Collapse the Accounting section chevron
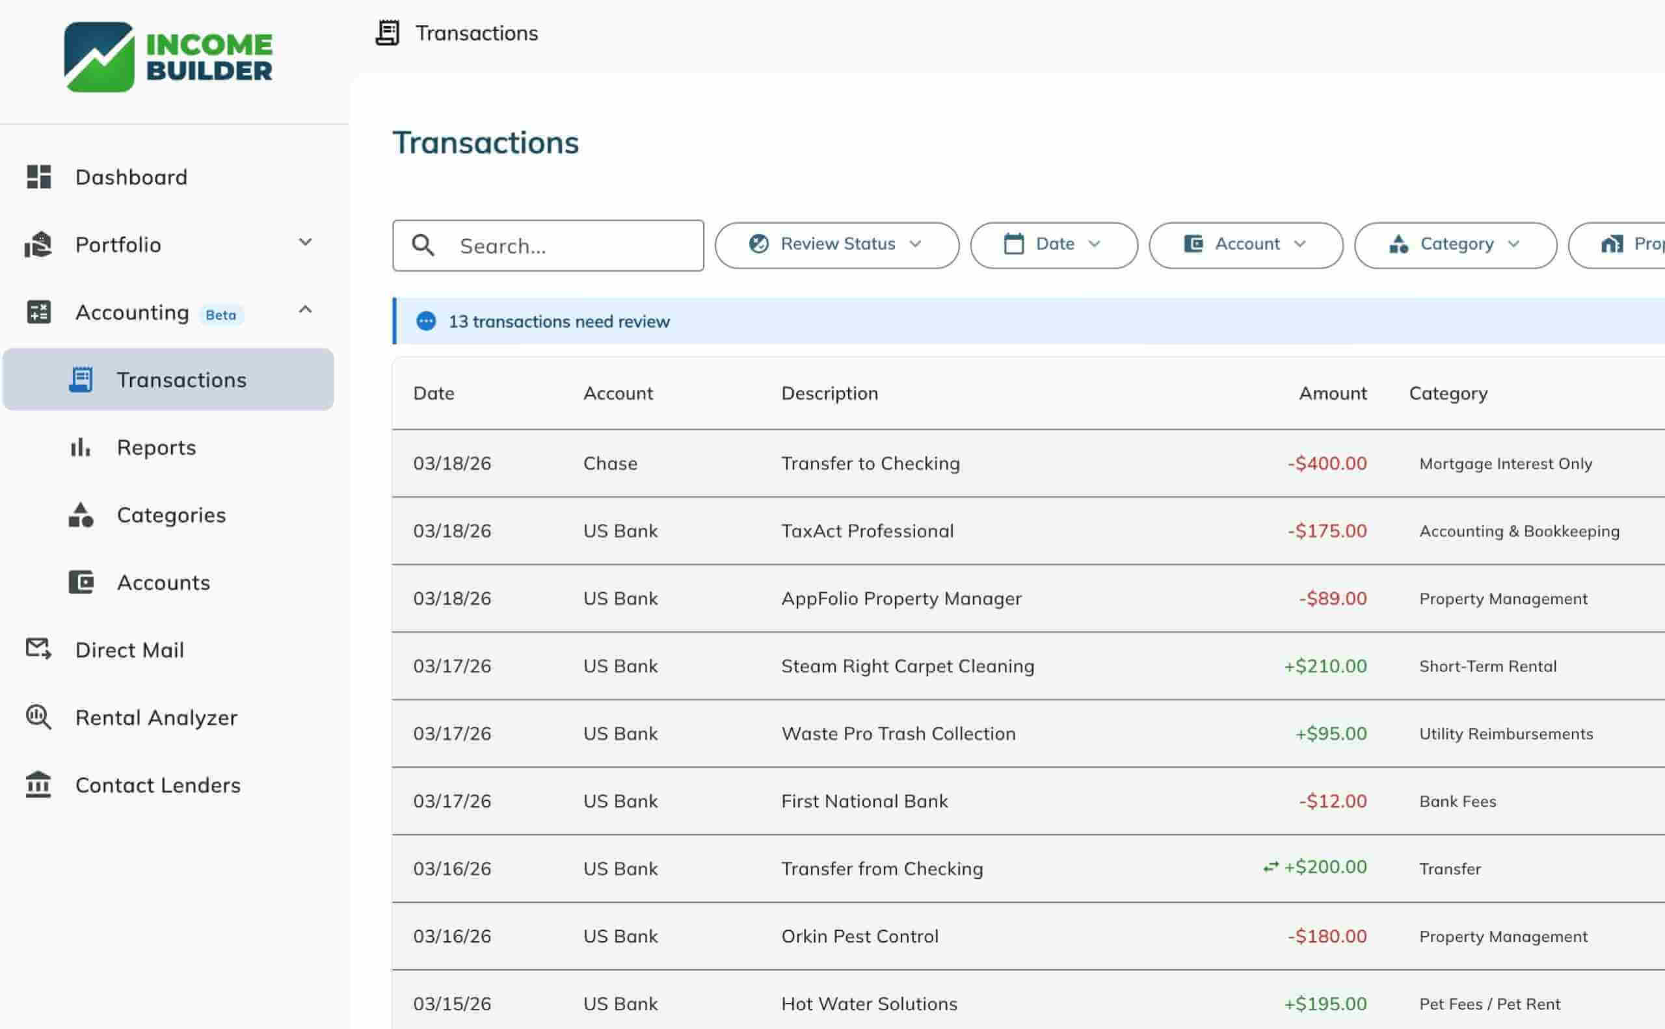 pyautogui.click(x=306, y=309)
